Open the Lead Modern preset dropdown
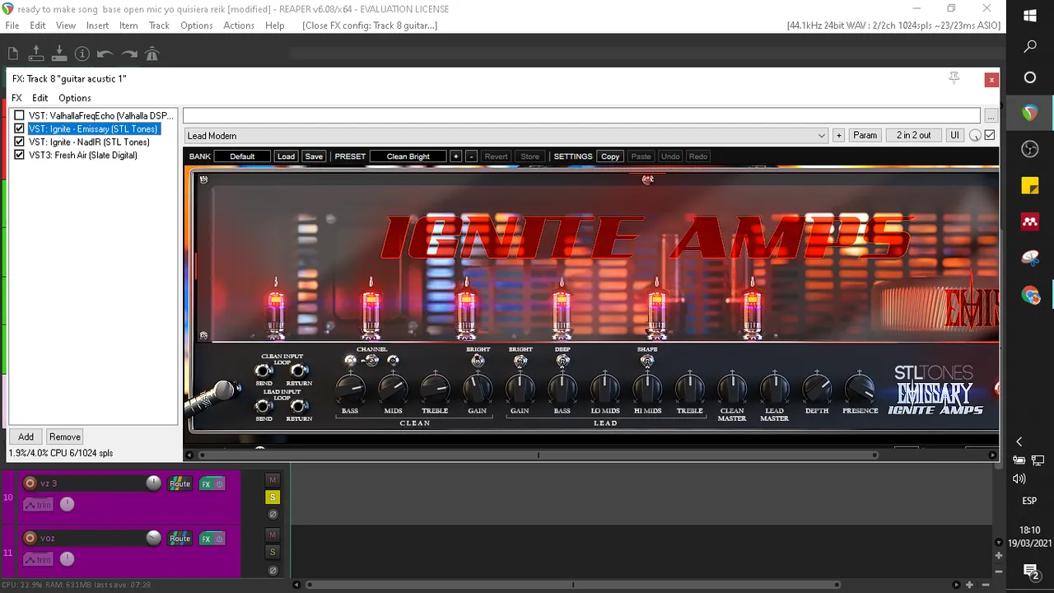Viewport: 1054px width, 593px height. point(506,135)
